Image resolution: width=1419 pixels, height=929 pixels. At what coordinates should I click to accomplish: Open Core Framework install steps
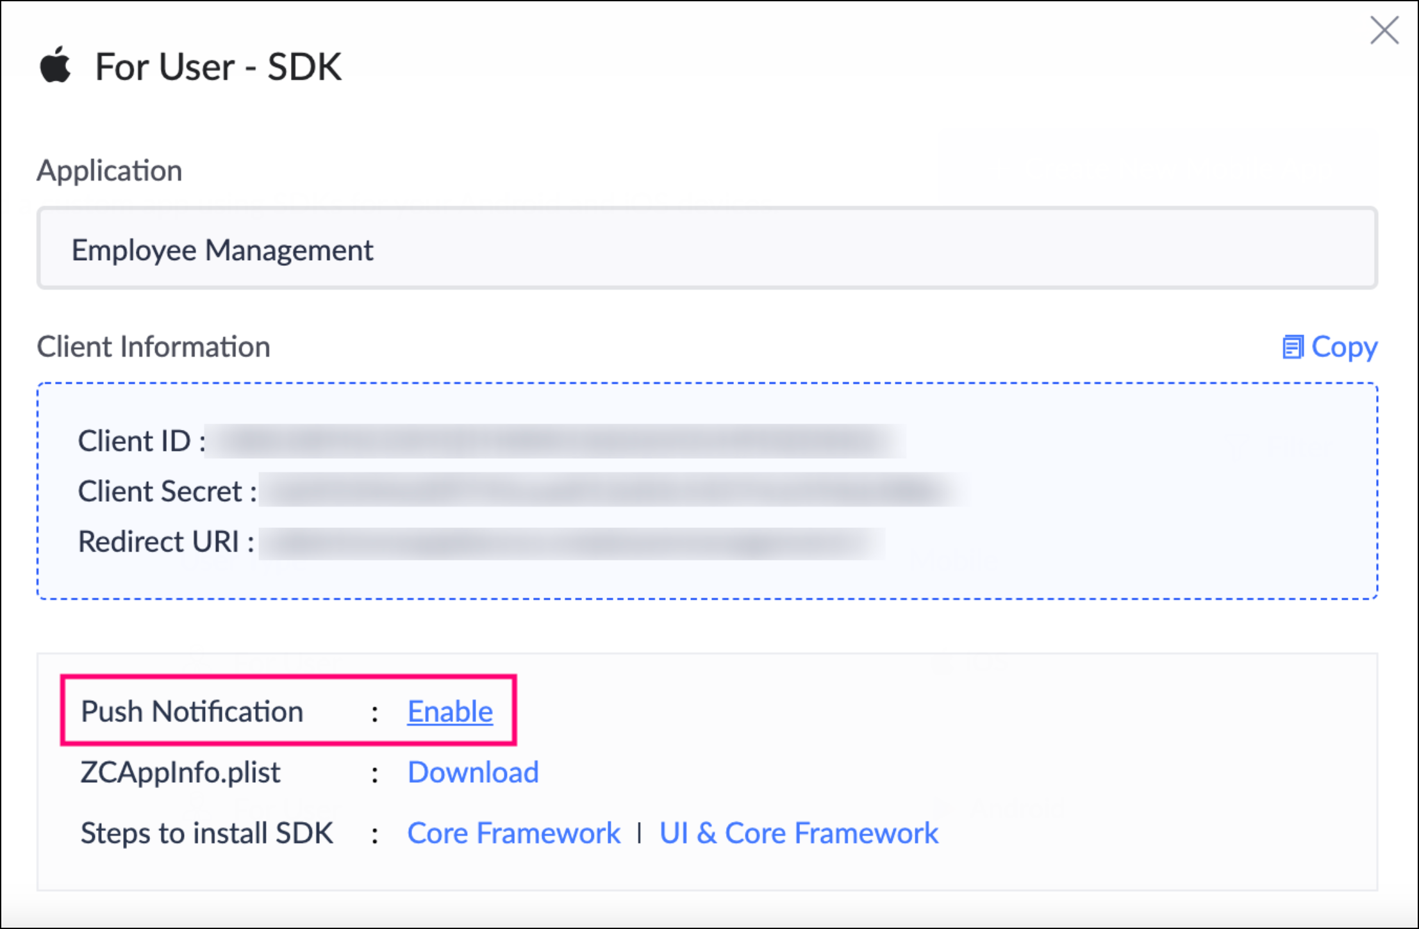click(513, 833)
